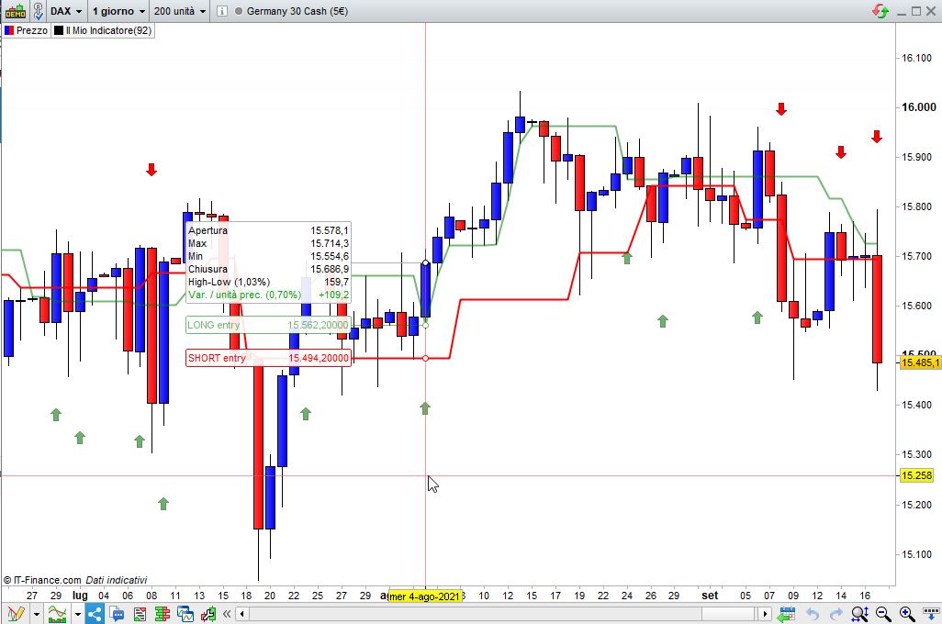
Task: Click the scrollbar right arrow
Action: [765, 614]
